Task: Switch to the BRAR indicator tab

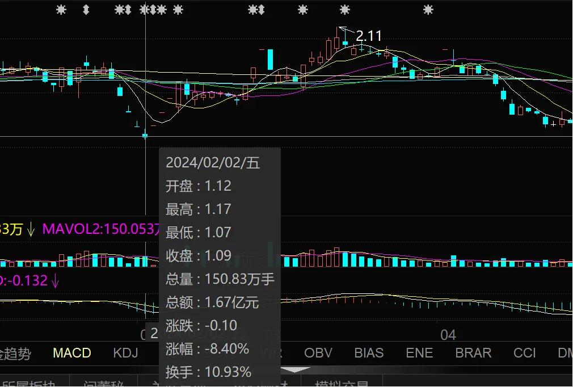Action: tap(473, 353)
